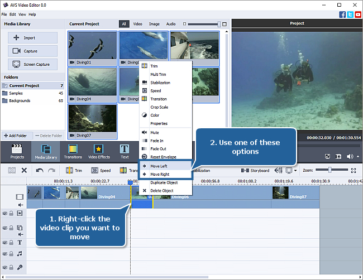363x280 pixels.
Task: Click the timeline playhead marker
Action: coord(130,182)
